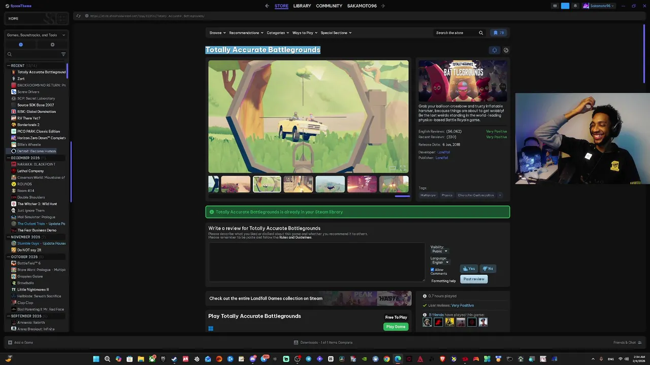Collapse the NOVEMBER 2025 section
Image resolution: width=650 pixels, height=365 pixels.
click(x=8, y=237)
